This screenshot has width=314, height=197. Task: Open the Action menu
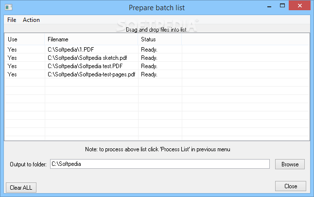point(31,20)
